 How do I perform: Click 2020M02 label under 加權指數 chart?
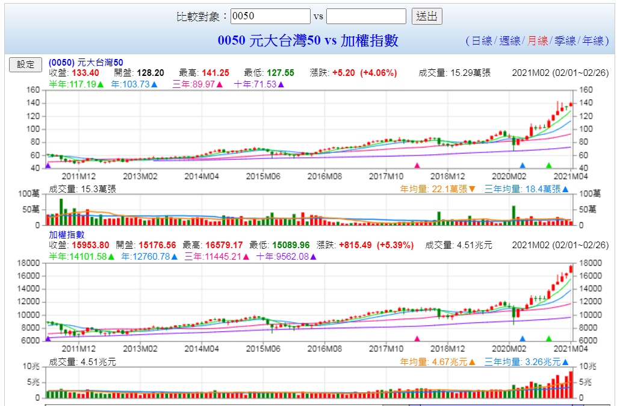(509, 349)
